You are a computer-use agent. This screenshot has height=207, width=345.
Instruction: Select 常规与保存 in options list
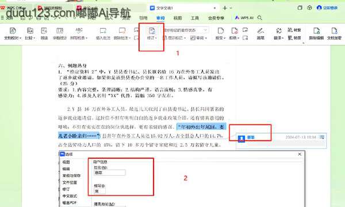click(71, 175)
